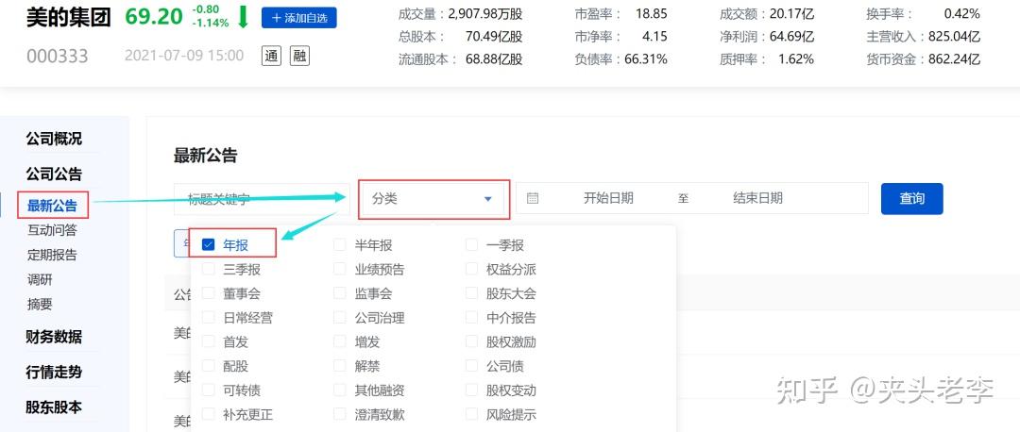Open 股东股本 sidebar section
This screenshot has height=432, width=1020.
click(54, 407)
